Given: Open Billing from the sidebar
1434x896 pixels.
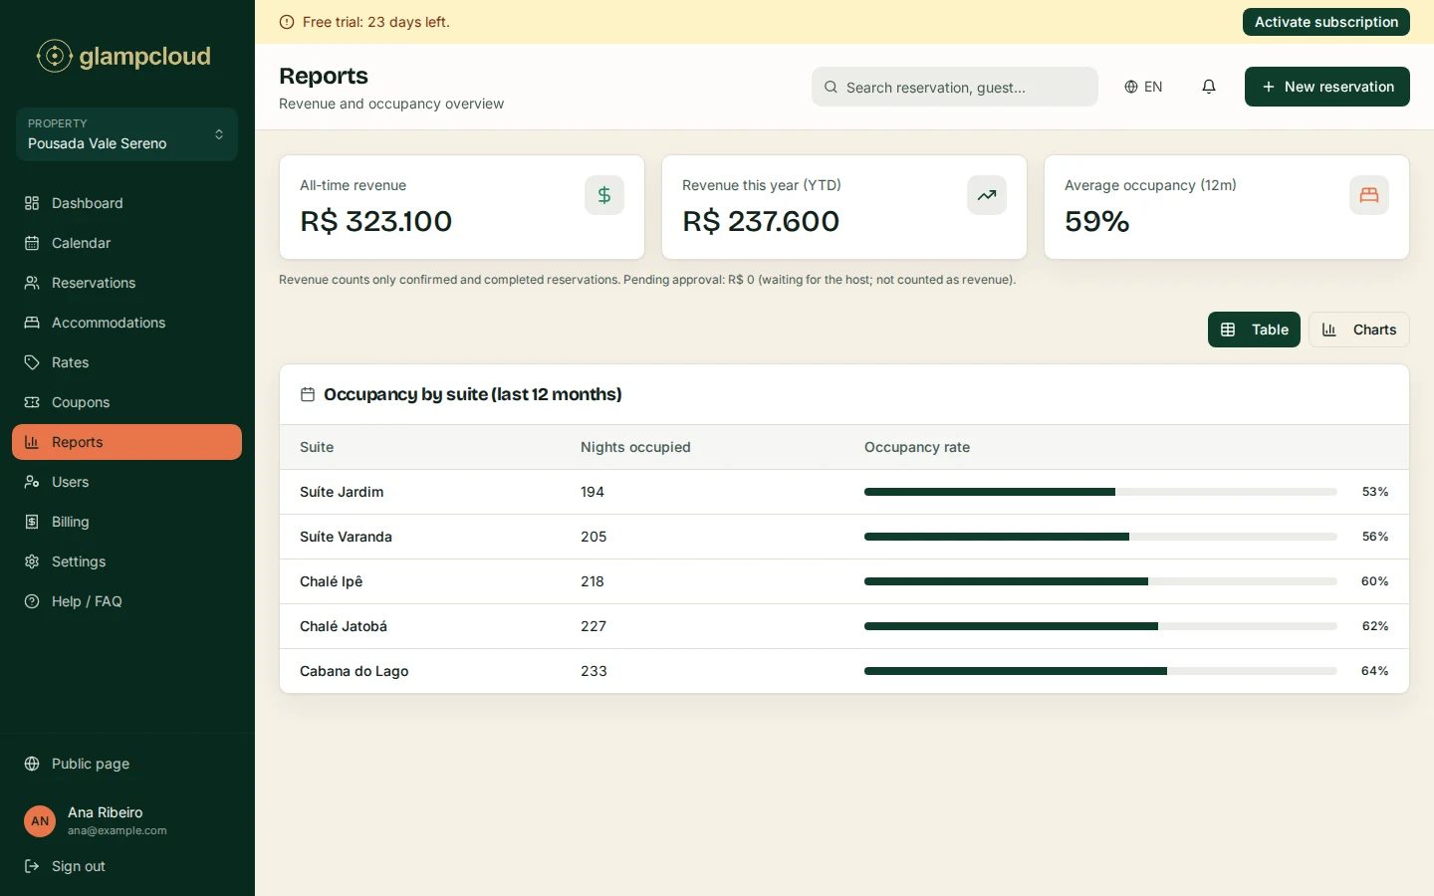Looking at the screenshot, I should (x=126, y=522).
